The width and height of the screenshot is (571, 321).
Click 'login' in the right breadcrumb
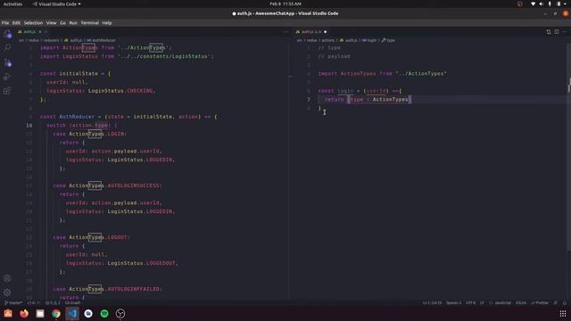[371, 40]
